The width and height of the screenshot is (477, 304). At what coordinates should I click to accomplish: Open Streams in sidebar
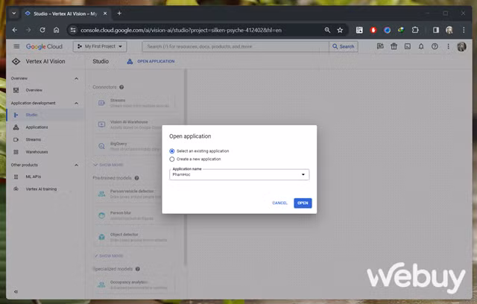coord(45,139)
